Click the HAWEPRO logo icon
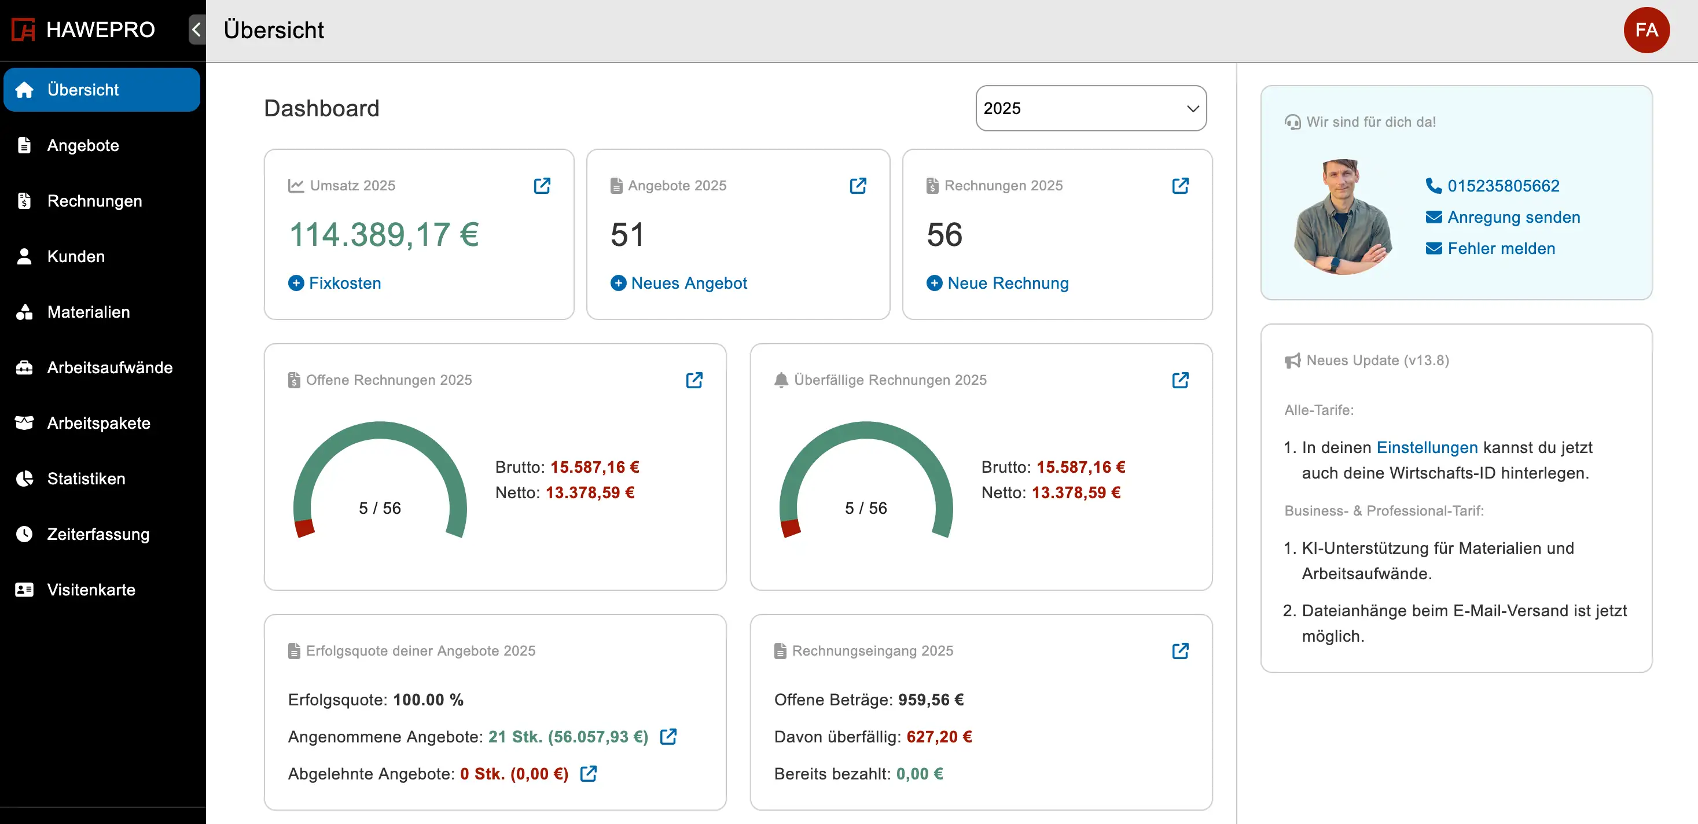This screenshot has height=824, width=1698. tap(24, 30)
